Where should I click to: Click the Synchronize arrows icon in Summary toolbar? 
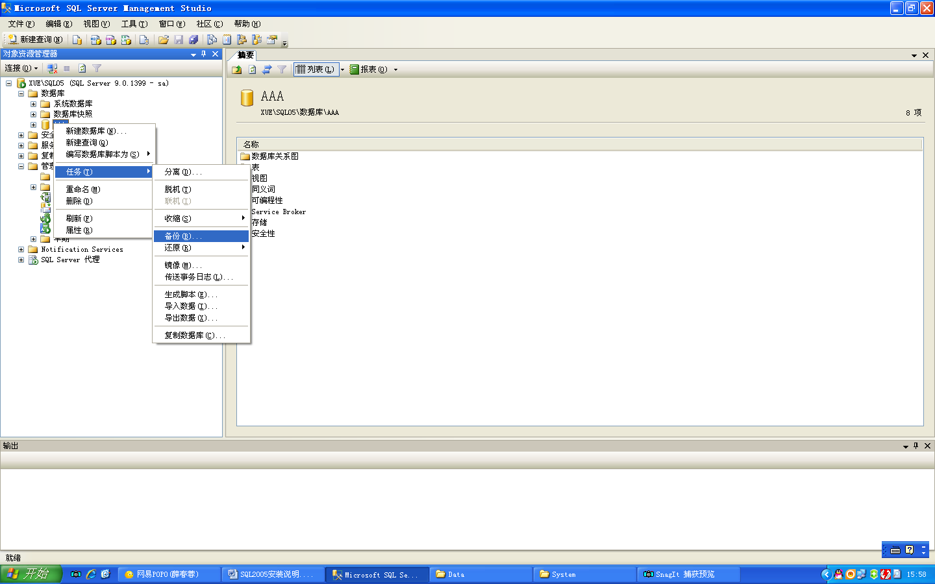[267, 69]
